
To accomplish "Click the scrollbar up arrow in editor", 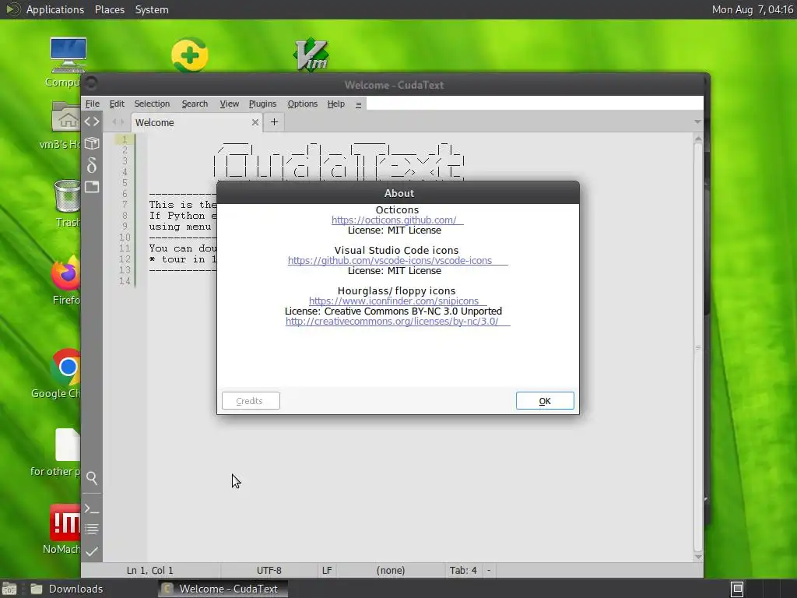I will (698, 139).
